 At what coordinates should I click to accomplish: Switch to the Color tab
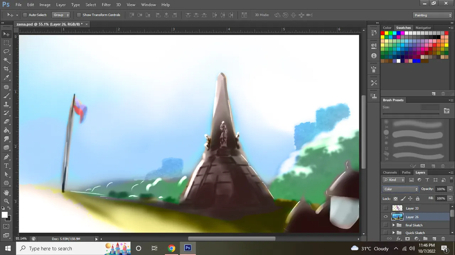coord(387,28)
